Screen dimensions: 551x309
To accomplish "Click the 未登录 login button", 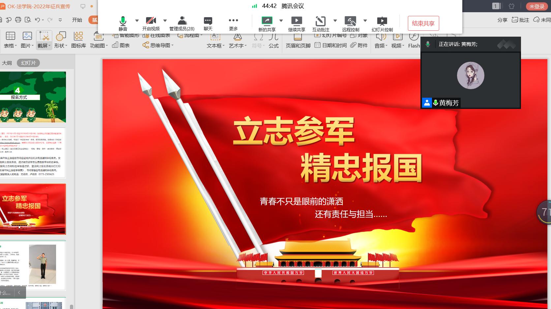I will pos(536,6).
